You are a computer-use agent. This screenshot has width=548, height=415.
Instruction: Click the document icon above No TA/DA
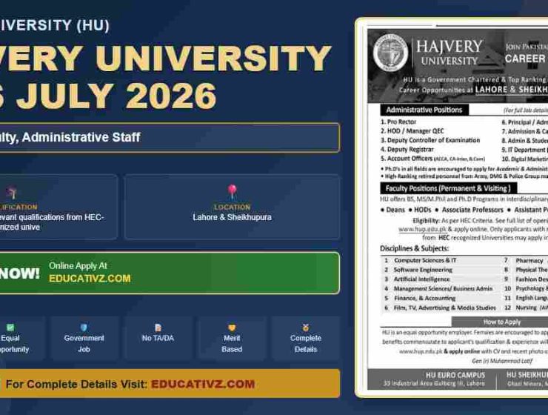pyautogui.click(x=158, y=328)
